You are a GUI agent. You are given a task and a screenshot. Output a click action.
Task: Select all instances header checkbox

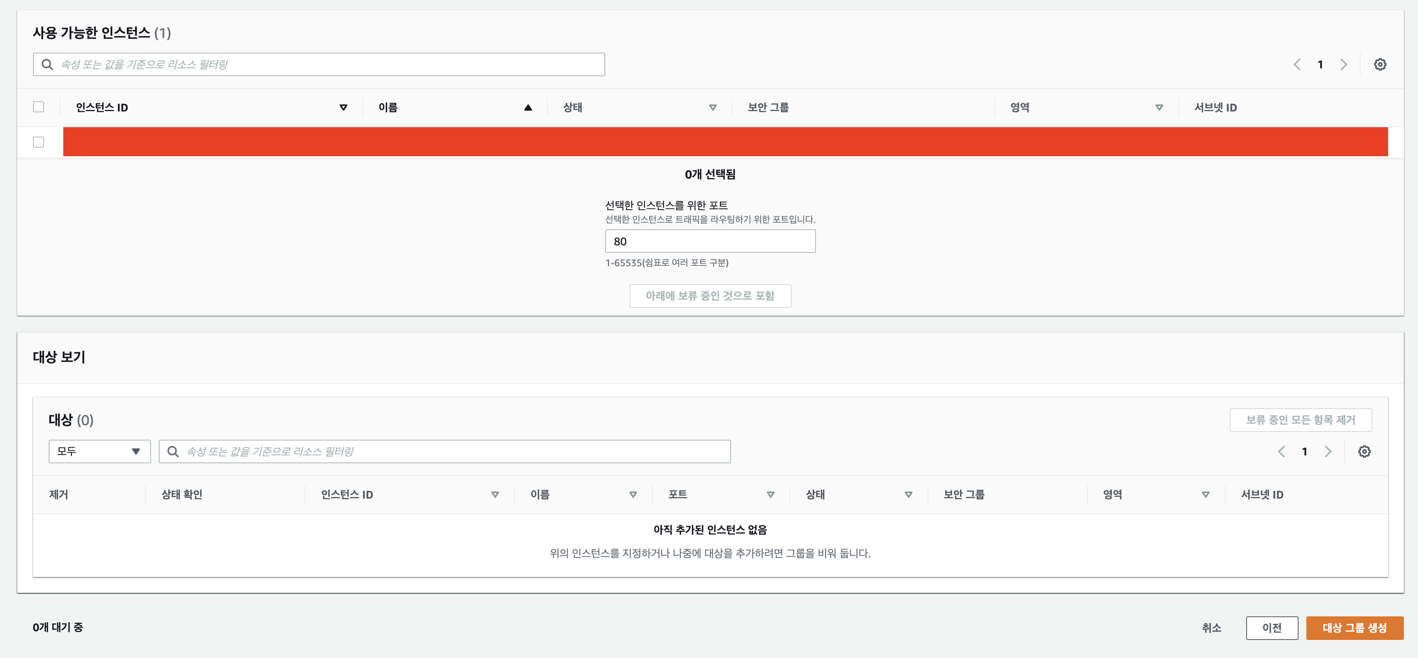[x=39, y=107]
